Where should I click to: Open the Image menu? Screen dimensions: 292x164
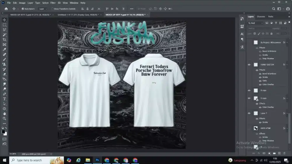[22, 3]
